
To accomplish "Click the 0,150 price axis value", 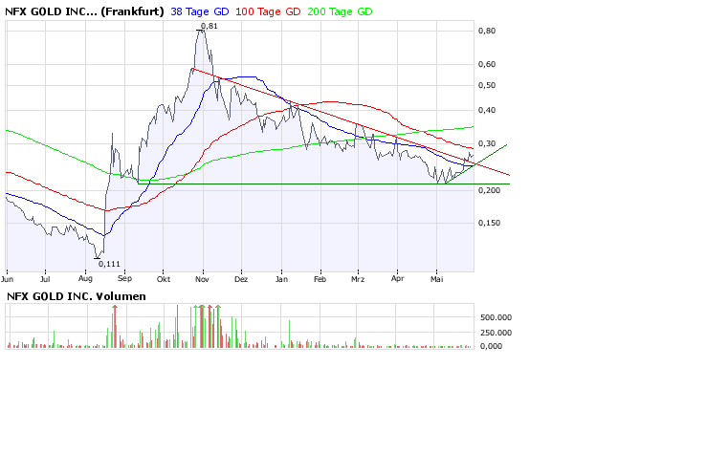I will [x=490, y=223].
